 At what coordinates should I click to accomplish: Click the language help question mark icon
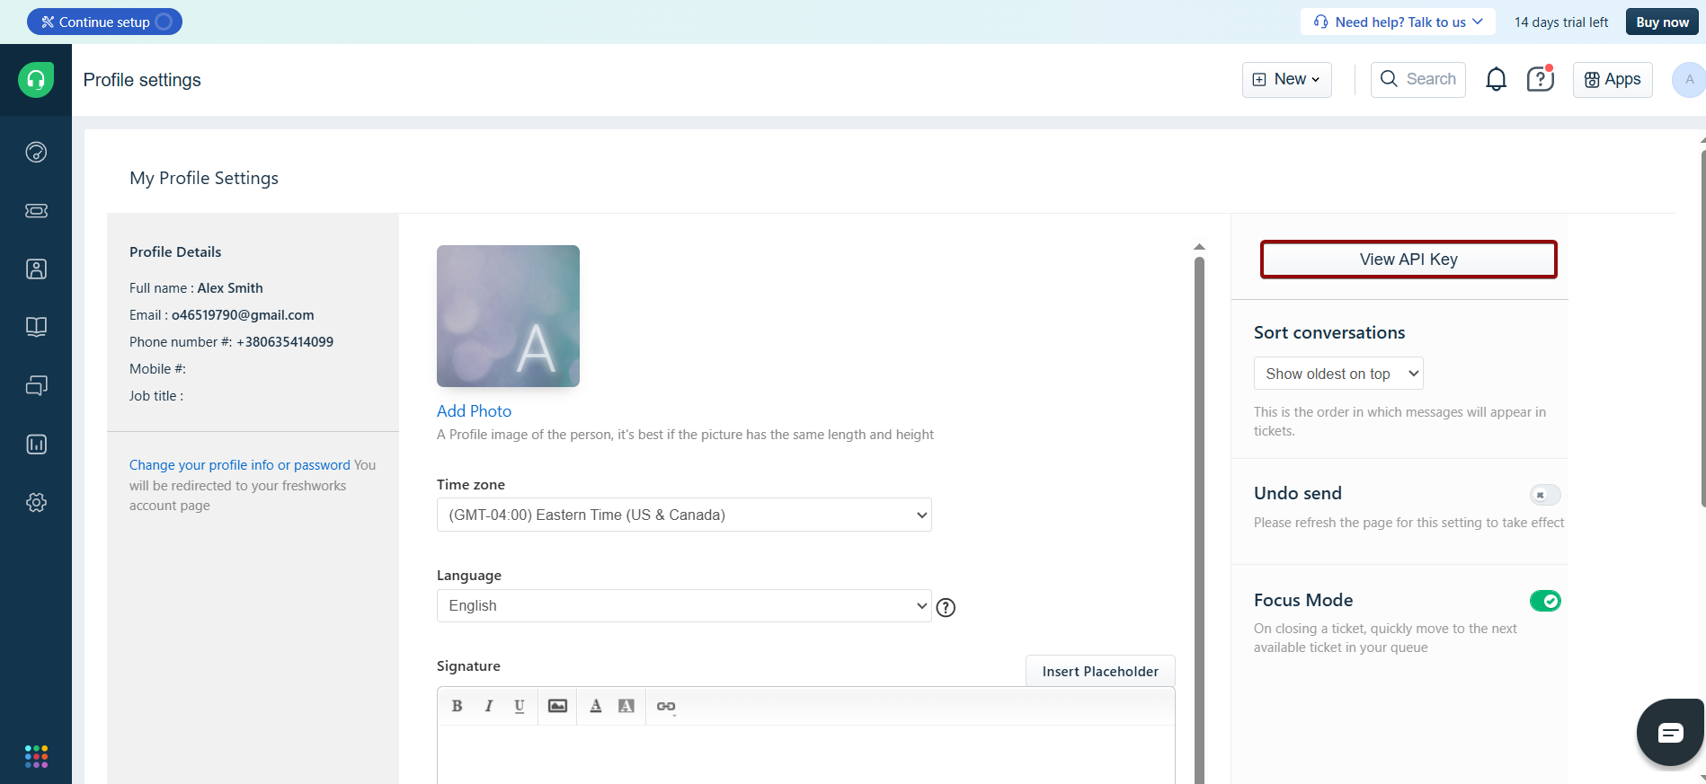tap(946, 608)
